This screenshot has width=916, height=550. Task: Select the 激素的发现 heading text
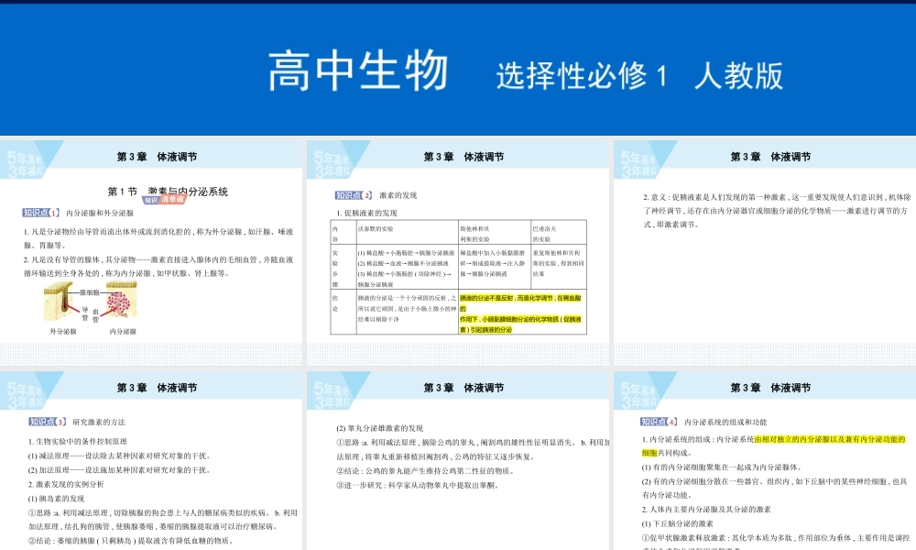398,195
